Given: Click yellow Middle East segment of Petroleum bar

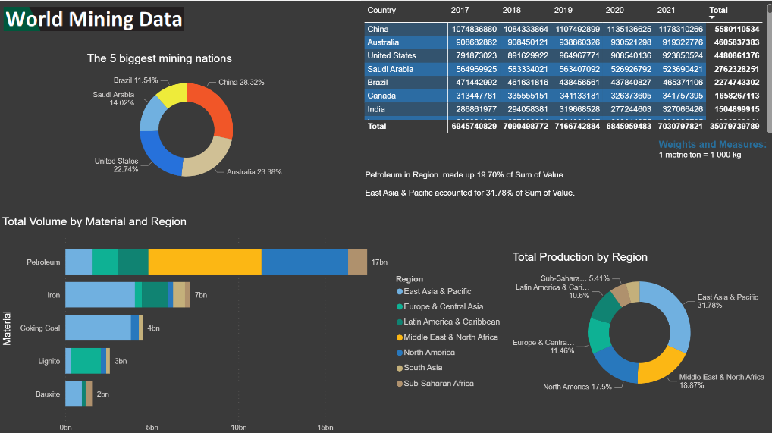Looking at the screenshot, I should [205, 262].
